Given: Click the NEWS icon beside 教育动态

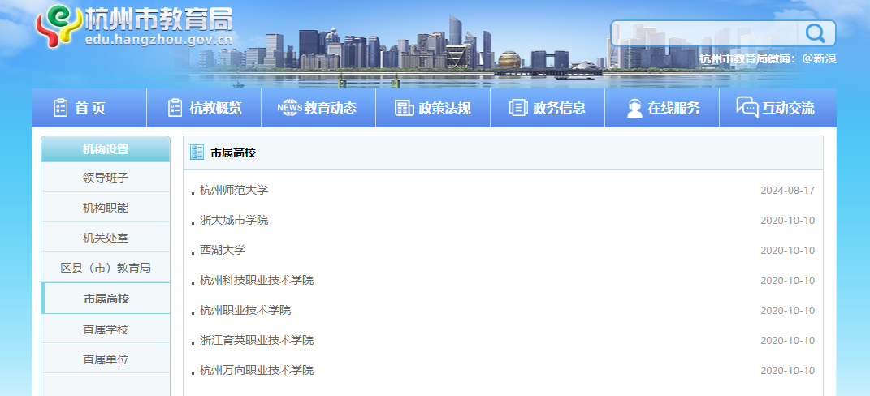Looking at the screenshot, I should pos(289,108).
